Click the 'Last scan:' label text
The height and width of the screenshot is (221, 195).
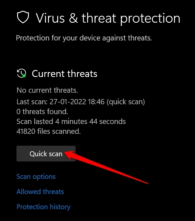[32, 102]
